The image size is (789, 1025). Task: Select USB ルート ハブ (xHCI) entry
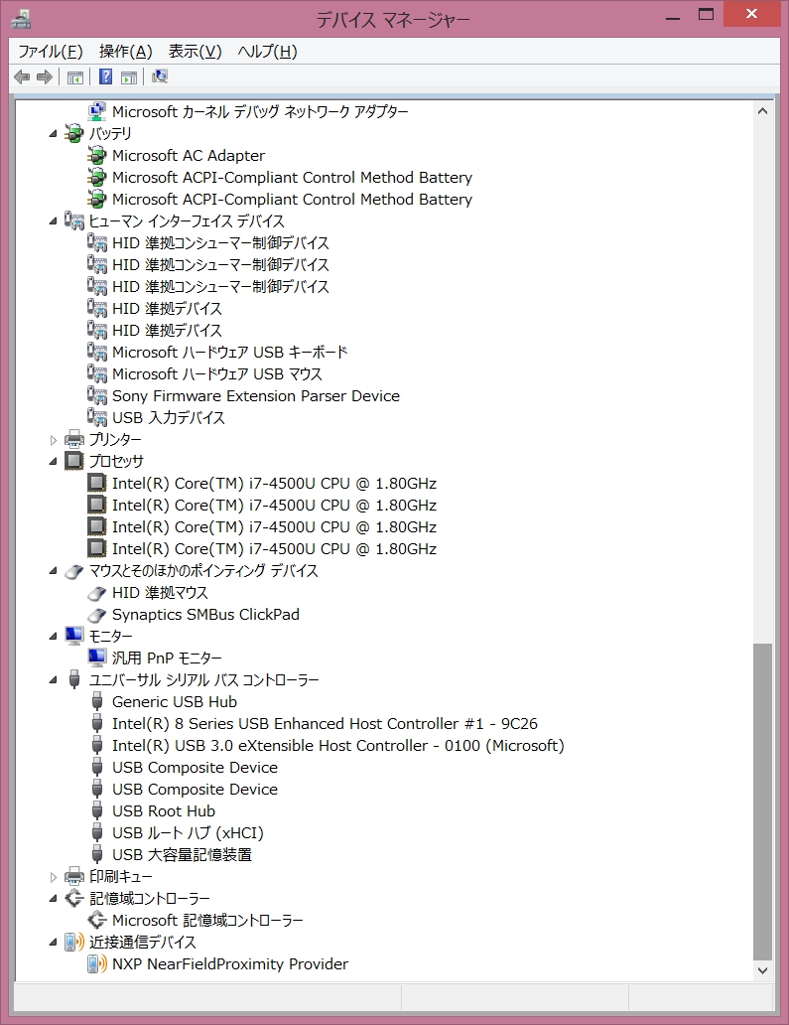coord(188,832)
